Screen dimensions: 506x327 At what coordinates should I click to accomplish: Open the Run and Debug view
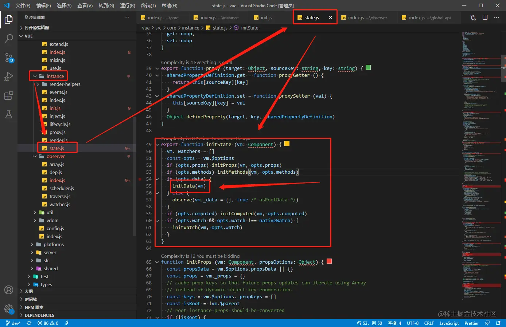click(9, 76)
